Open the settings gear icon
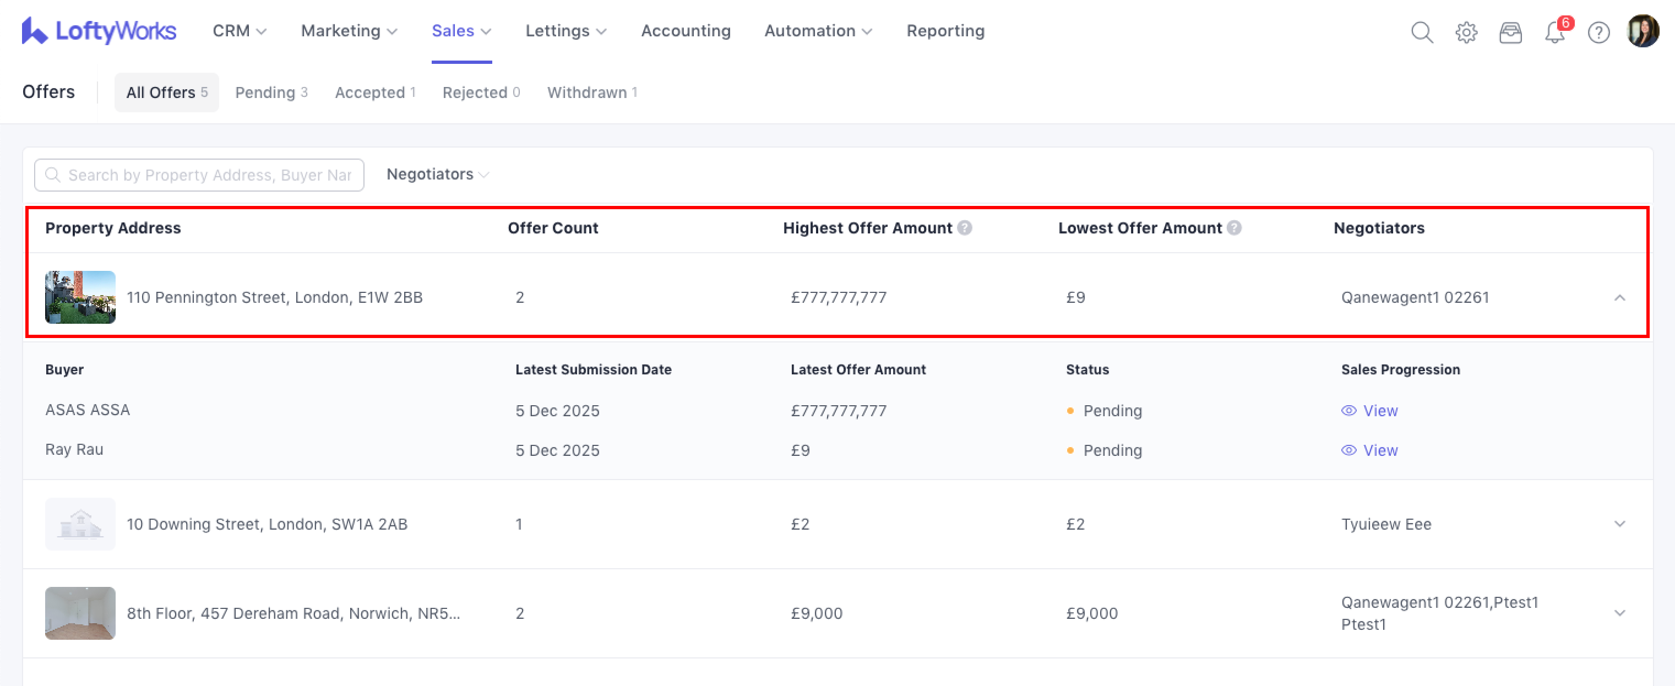 tap(1466, 32)
